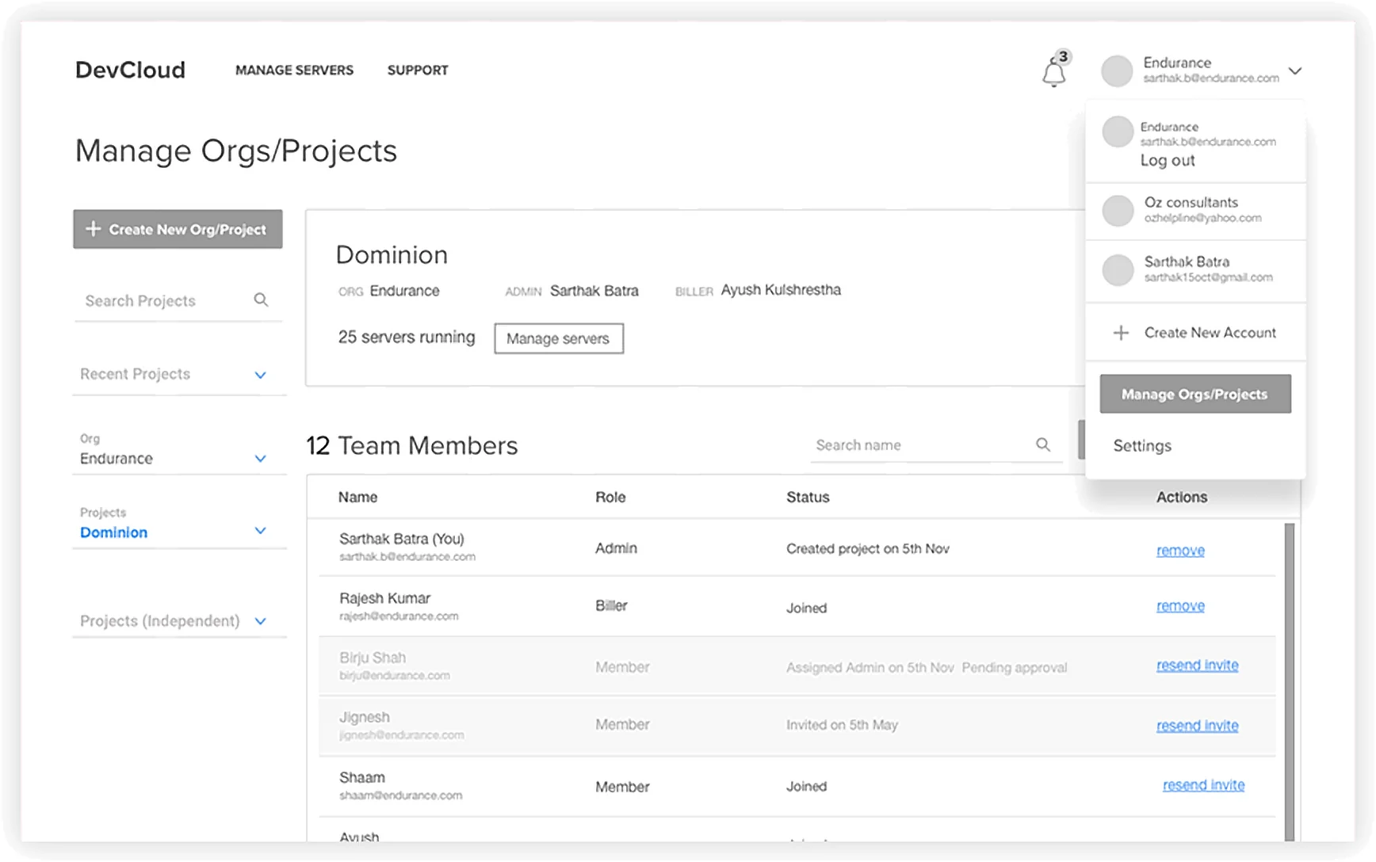Click the Manage servers button
The height and width of the screenshot is (862, 1376).
tap(559, 338)
